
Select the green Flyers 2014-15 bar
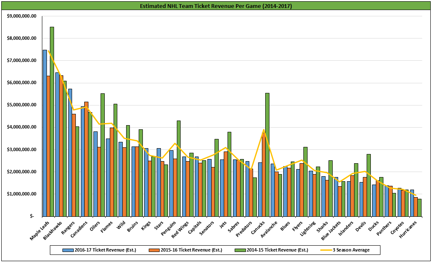[305, 182]
